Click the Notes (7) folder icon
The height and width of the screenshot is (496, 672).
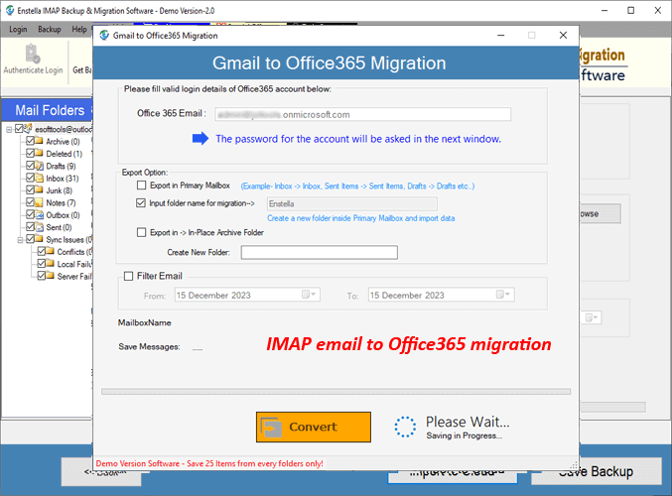tap(39, 202)
